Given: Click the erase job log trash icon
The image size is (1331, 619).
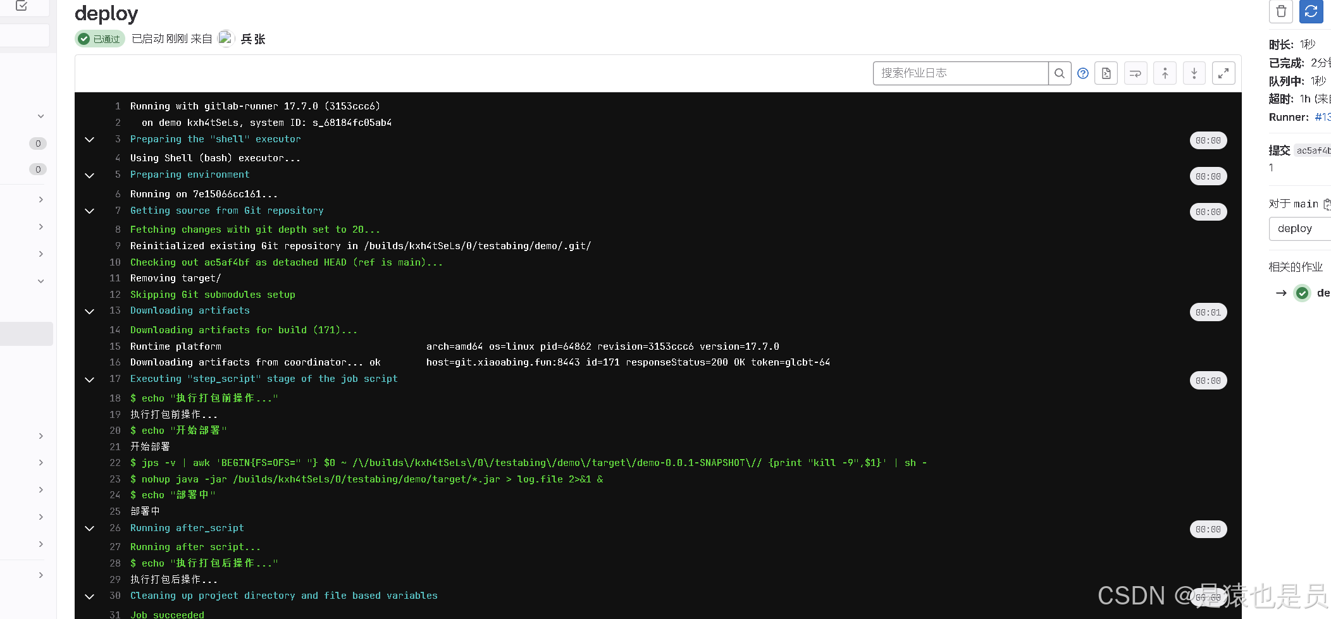Looking at the screenshot, I should 1281,11.
